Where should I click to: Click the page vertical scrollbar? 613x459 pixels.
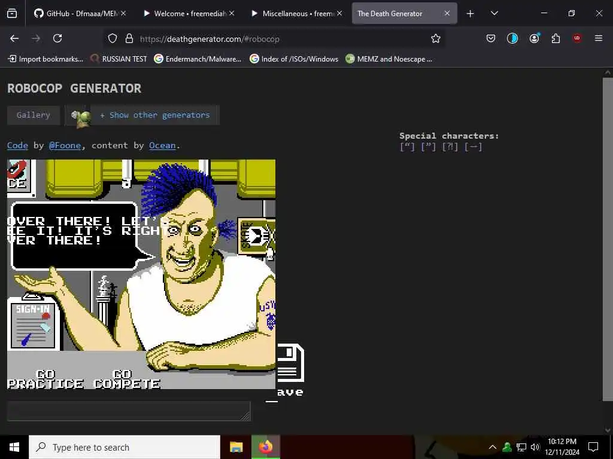point(608,239)
